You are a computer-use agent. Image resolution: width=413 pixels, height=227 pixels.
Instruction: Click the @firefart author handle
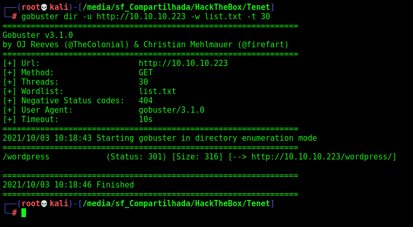[x=263, y=45]
